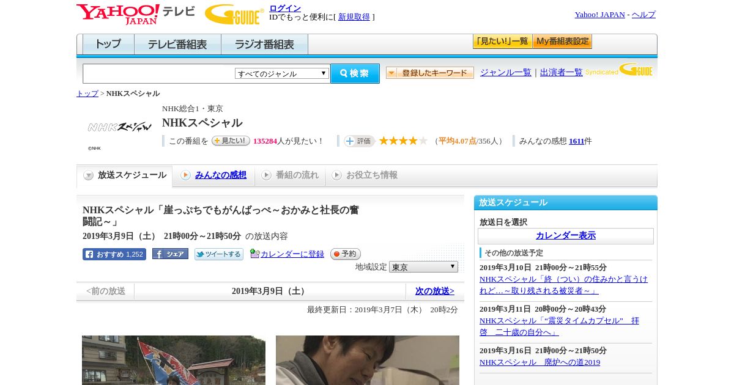
Task: Click the play icon beside 番組の流れ
Action: 266,175
